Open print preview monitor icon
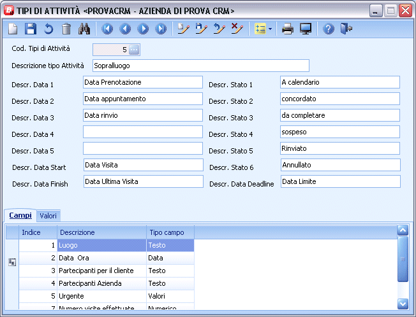The height and width of the screenshot is (317, 416). tap(306, 29)
